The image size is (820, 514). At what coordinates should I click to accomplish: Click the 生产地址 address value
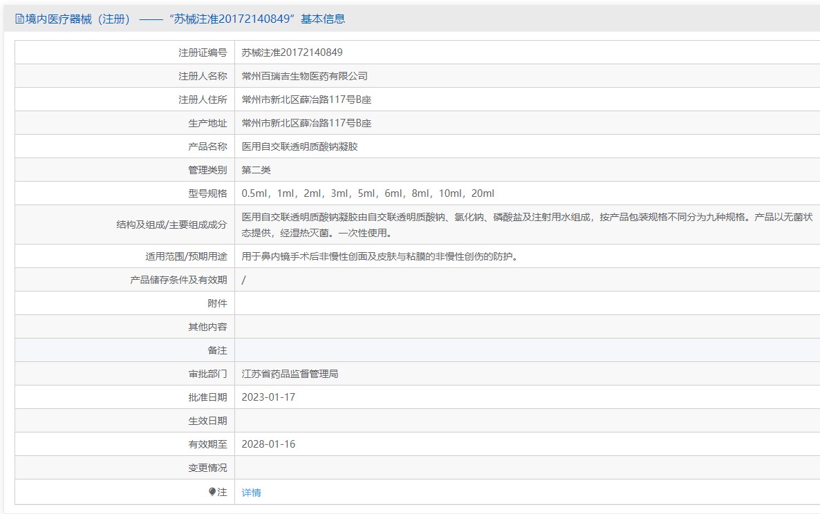coord(306,123)
